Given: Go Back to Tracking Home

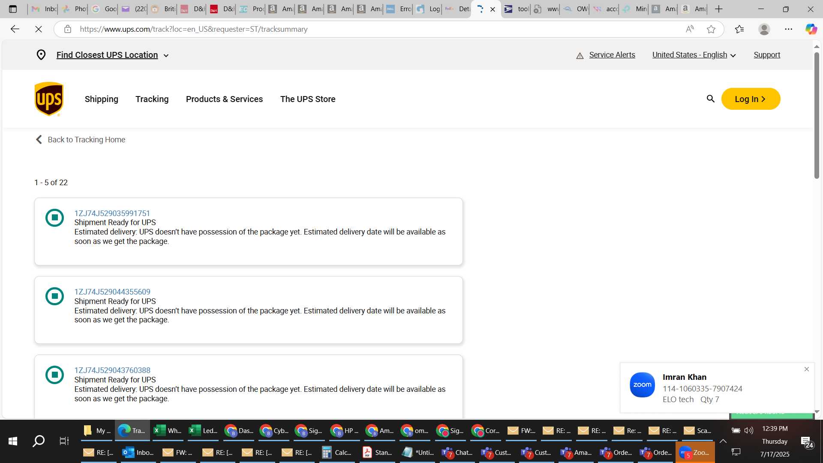Looking at the screenshot, I should pyautogui.click(x=80, y=140).
